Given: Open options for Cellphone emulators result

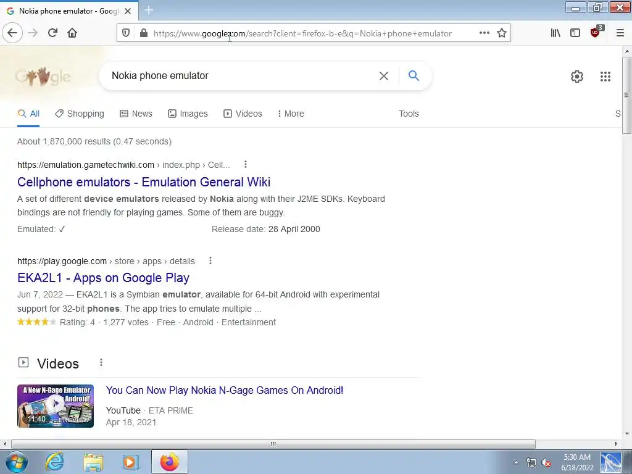Looking at the screenshot, I should (246, 164).
